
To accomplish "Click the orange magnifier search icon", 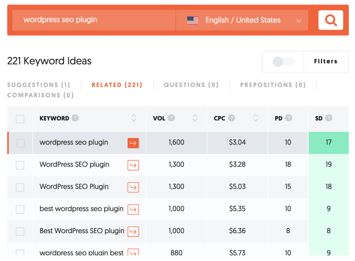I will pos(330,20).
